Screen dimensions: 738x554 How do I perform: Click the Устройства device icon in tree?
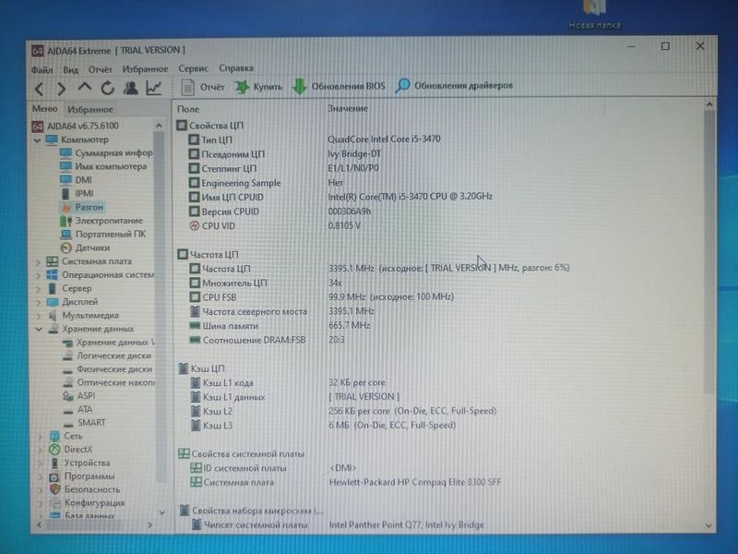point(55,464)
